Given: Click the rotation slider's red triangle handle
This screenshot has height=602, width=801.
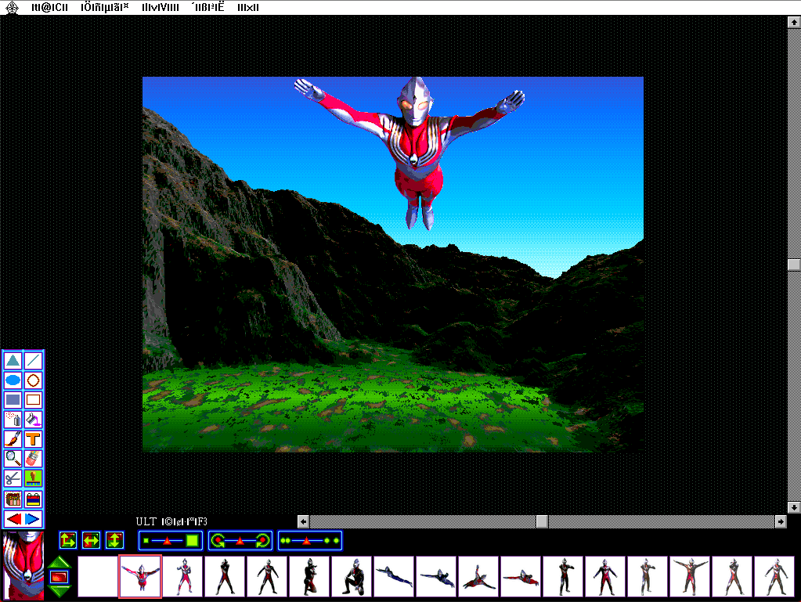Looking at the screenshot, I should coord(240,541).
